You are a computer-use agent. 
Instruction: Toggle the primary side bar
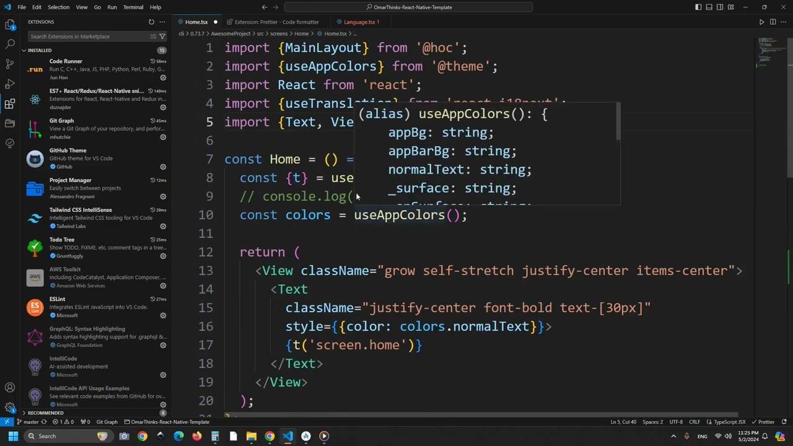click(698, 7)
